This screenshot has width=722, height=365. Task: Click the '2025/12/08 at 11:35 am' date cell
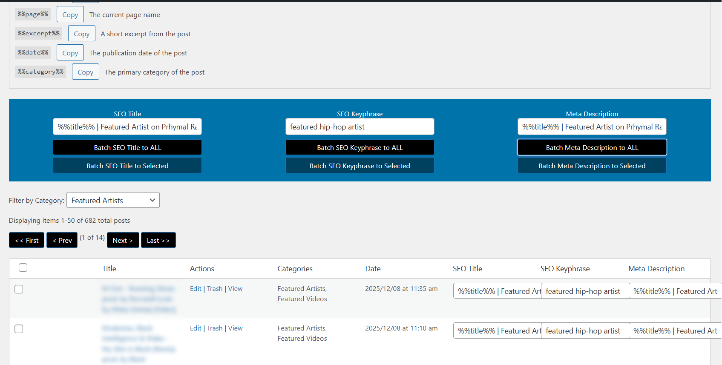[x=401, y=289]
